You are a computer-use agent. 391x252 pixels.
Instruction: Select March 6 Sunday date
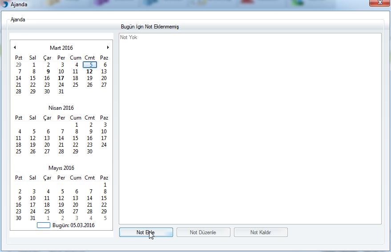click(105, 65)
